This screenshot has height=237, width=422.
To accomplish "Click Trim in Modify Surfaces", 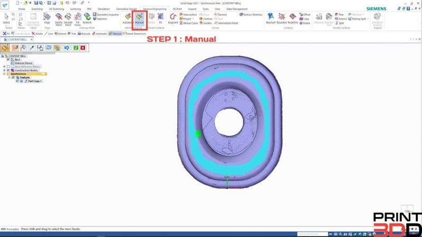I will pos(339,15).
